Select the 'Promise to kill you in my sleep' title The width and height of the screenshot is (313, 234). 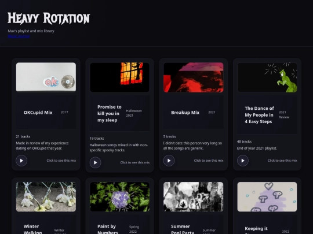pyautogui.click(x=110, y=113)
